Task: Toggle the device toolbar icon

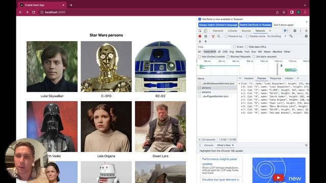Action: (x=205, y=30)
